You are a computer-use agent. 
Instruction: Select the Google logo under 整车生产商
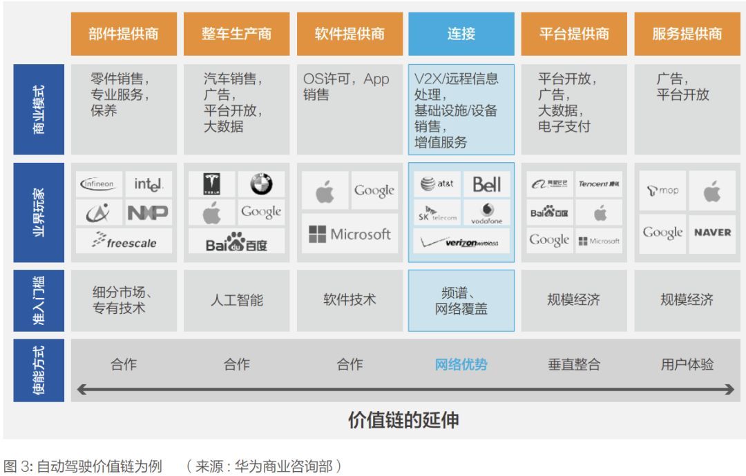[x=261, y=212]
